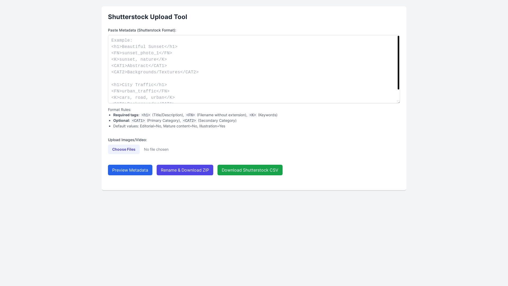Image resolution: width=508 pixels, height=286 pixels.
Task: Click the Preview Metadata button
Action: click(x=130, y=170)
